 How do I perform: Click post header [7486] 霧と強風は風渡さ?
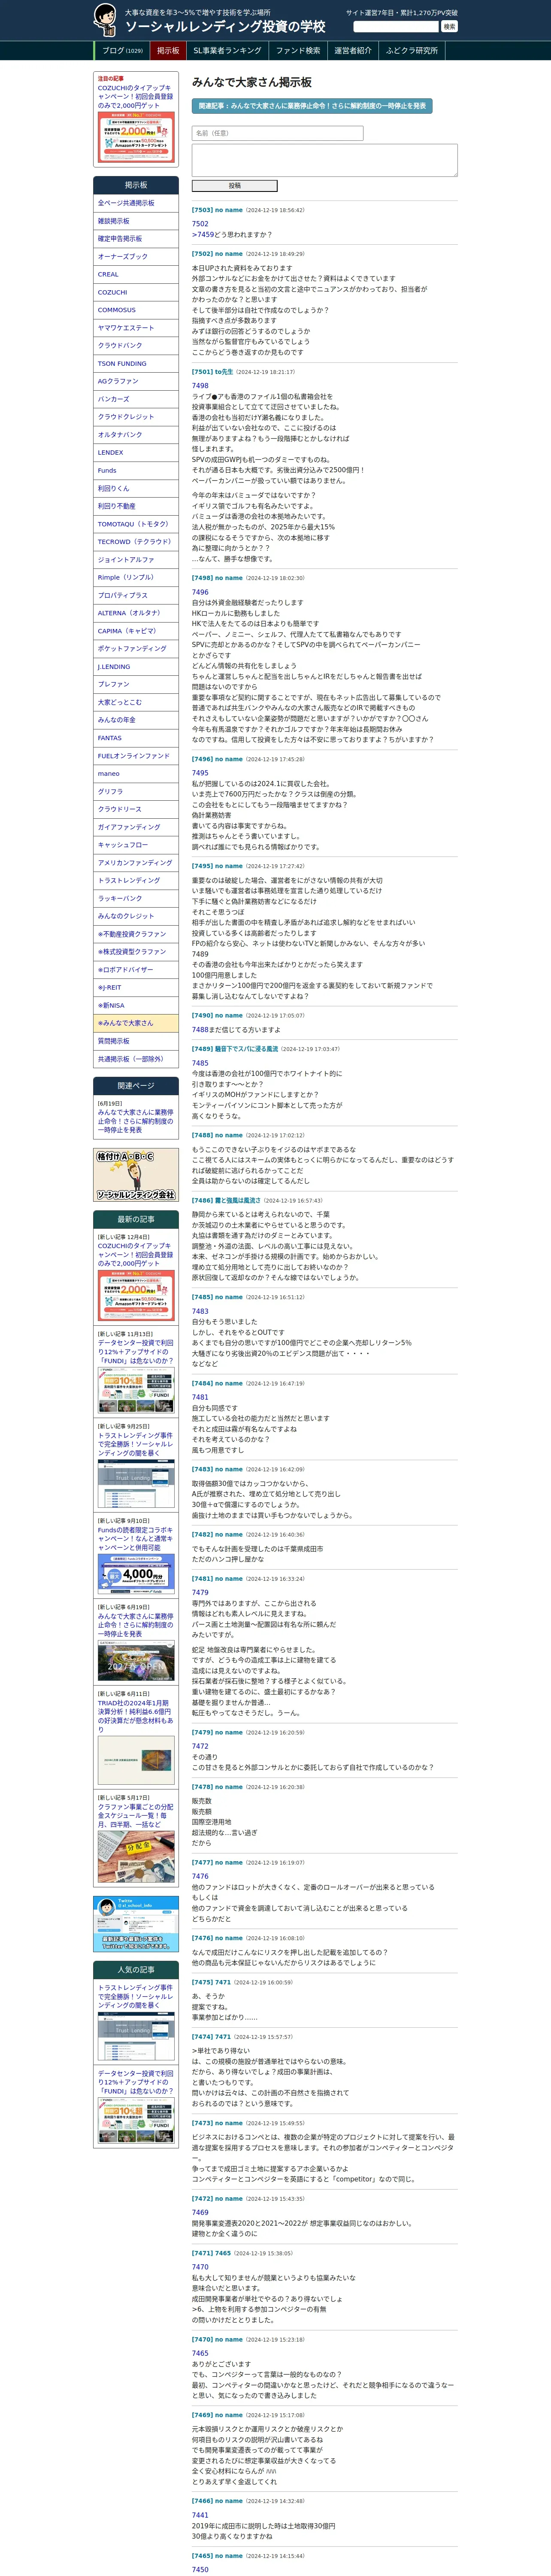226,1200
